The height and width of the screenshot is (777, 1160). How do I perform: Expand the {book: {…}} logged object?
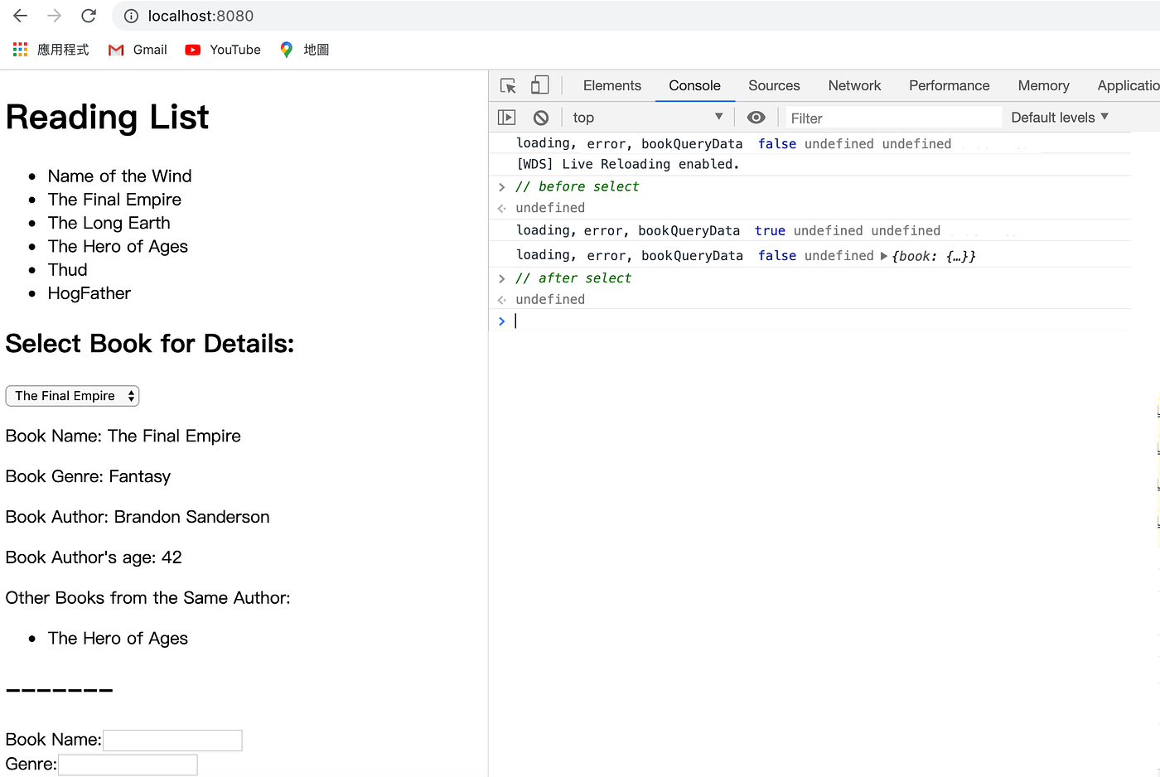click(x=884, y=256)
